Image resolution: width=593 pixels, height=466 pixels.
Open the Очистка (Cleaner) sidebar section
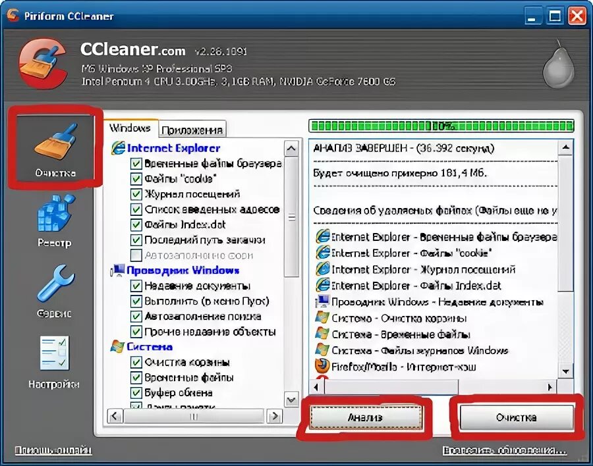(55, 147)
